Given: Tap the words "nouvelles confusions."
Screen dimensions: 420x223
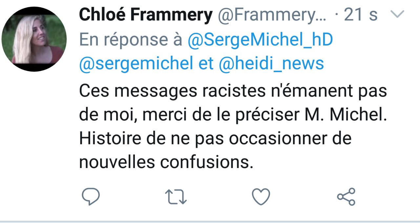Looking at the screenshot, I should [166, 163].
